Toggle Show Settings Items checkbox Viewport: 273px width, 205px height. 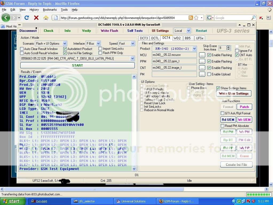[x=218, y=88]
